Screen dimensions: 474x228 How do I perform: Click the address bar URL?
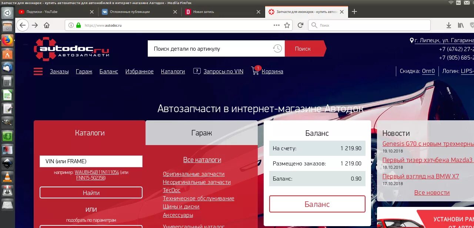pyautogui.click(x=103, y=26)
